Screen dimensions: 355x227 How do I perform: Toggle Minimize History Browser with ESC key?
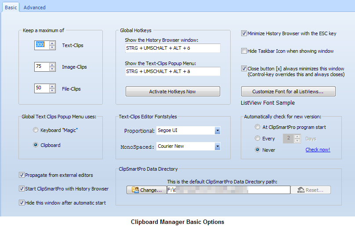(x=244, y=33)
